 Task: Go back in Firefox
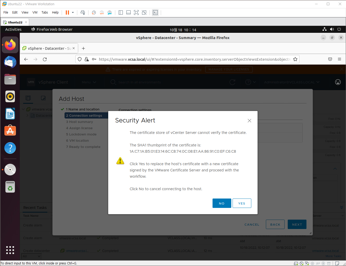point(26,59)
